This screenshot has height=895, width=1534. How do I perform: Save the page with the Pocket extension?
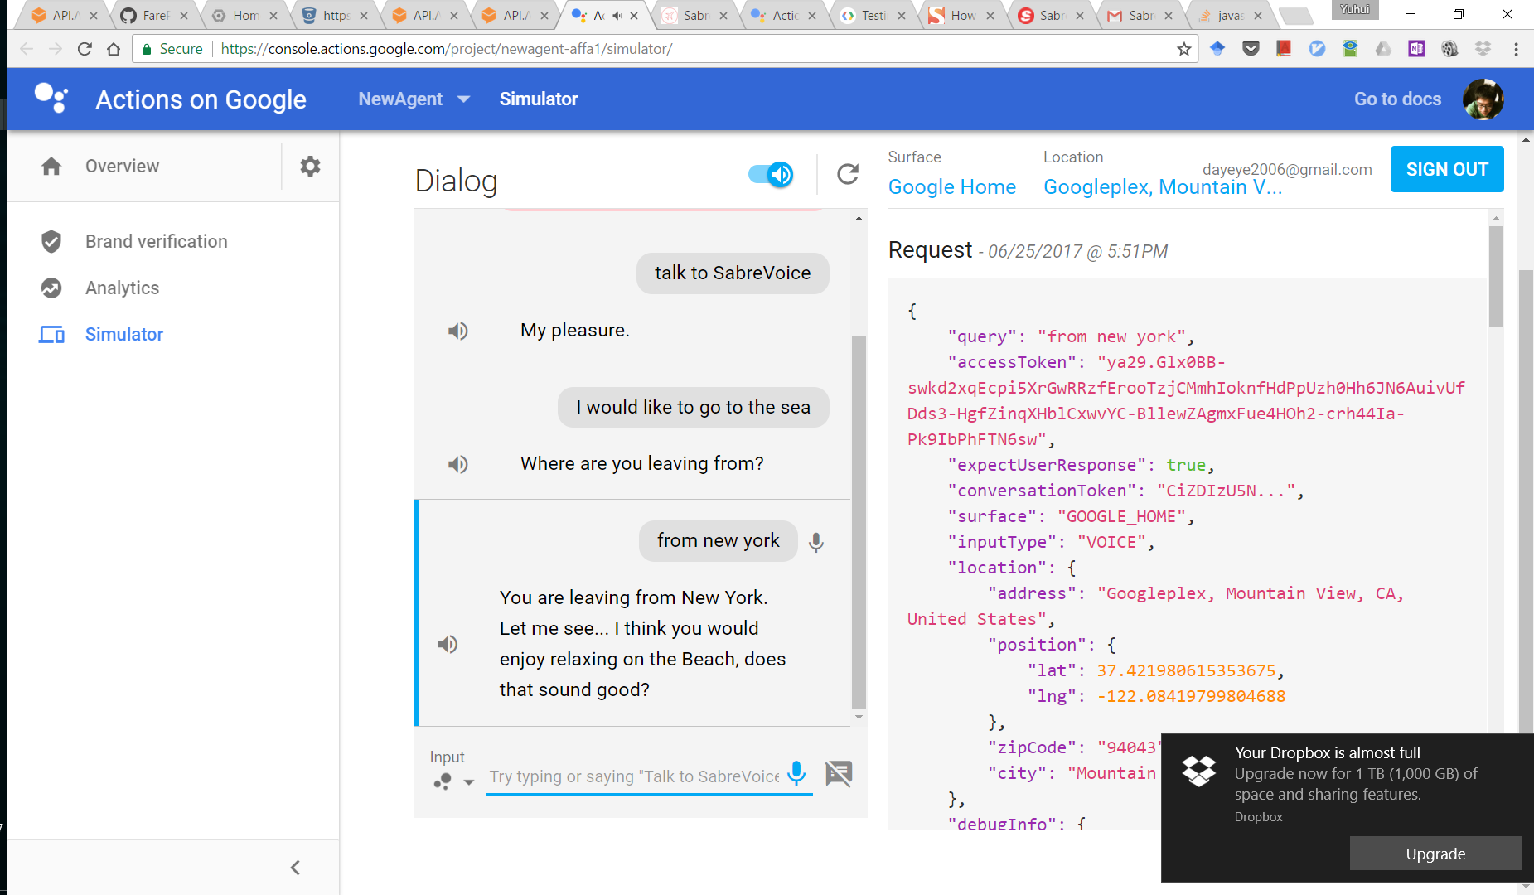pos(1251,49)
